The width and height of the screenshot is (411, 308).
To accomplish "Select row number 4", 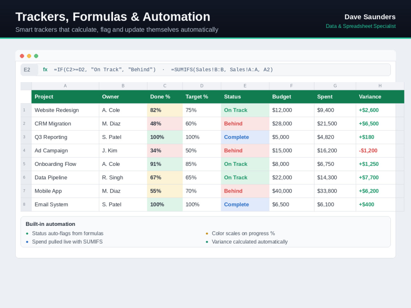I will pos(26,151).
